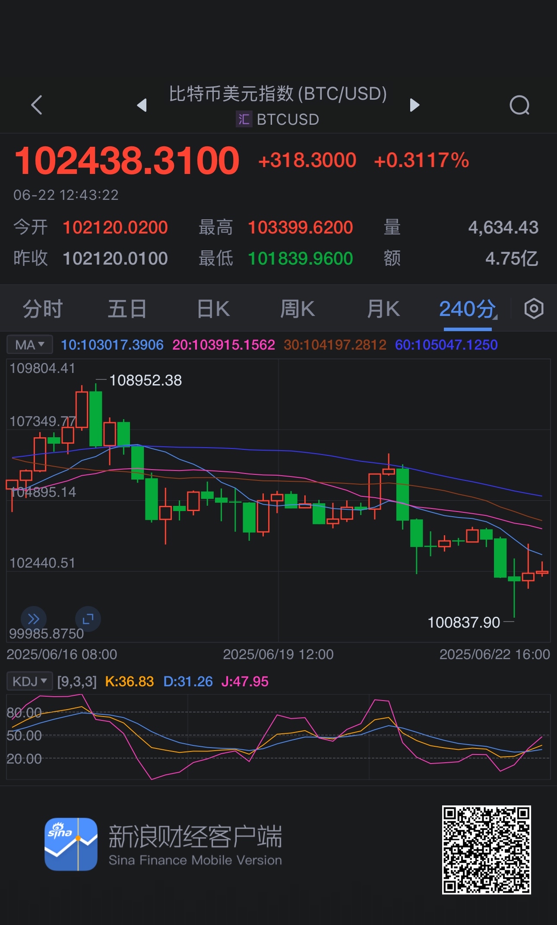Tap the volume value 4,634.43

click(503, 227)
